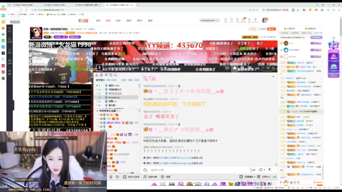Open the watch history clock icon
342x192 pixels.
[226, 20]
